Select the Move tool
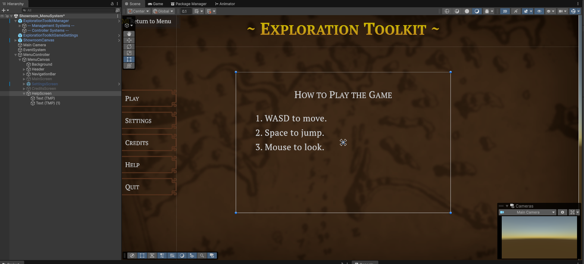 129,40
